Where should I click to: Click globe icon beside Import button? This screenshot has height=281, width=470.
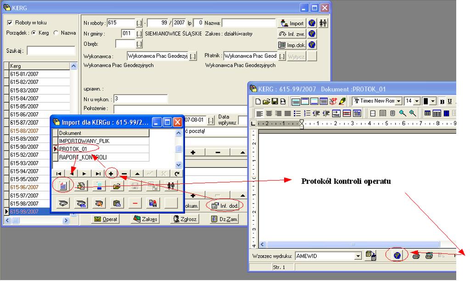[x=312, y=23]
